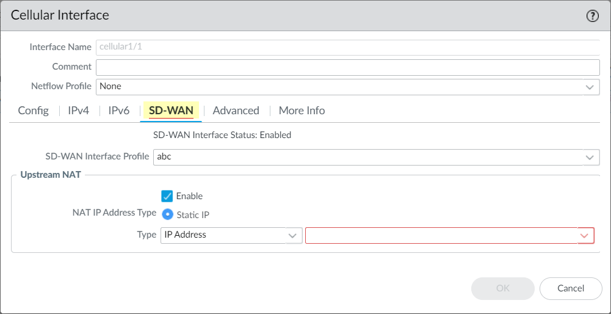Switch to the IPv4 tab
The width and height of the screenshot is (611, 314).
coord(78,111)
